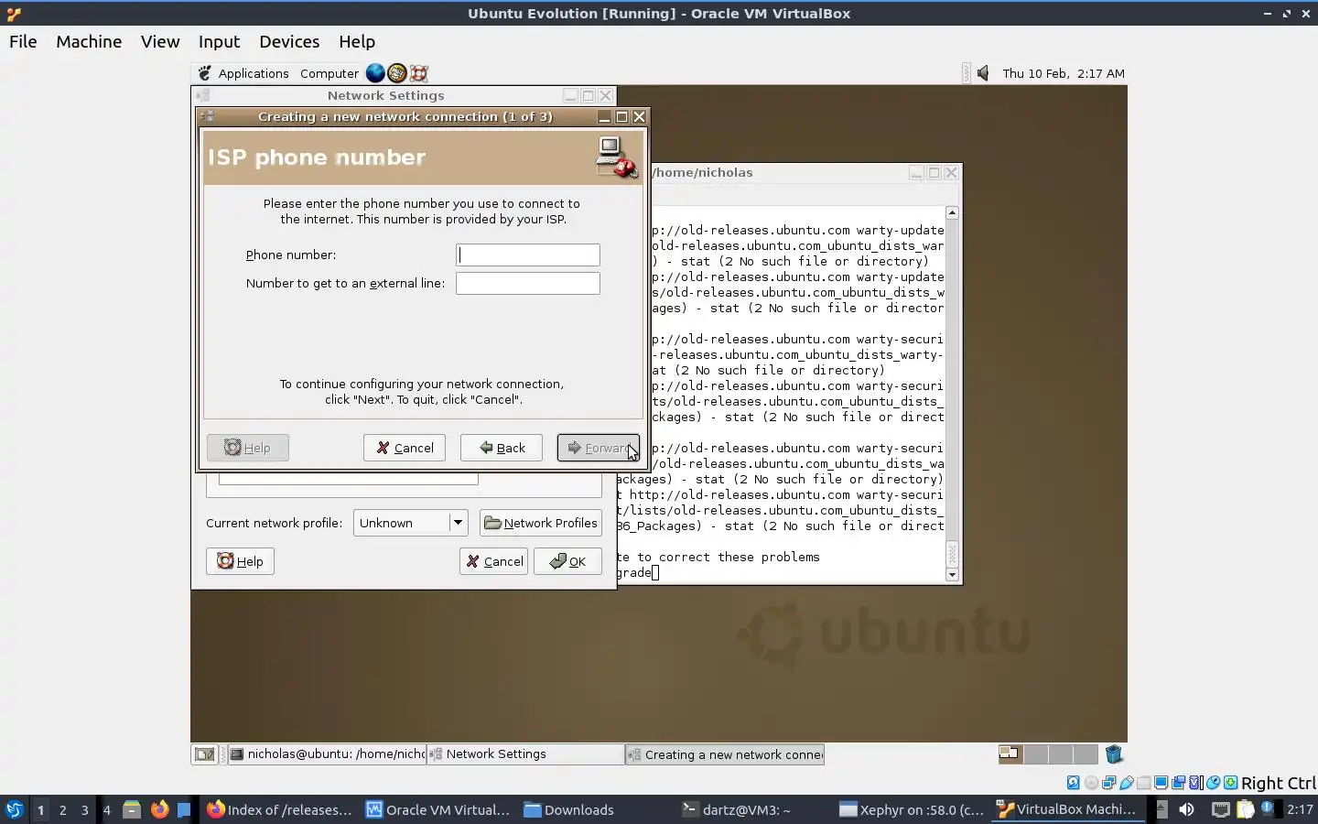Screen dimensions: 1318x824
Task: Click the Show Desktop button in GNOME bottom panel
Action: 204,754
